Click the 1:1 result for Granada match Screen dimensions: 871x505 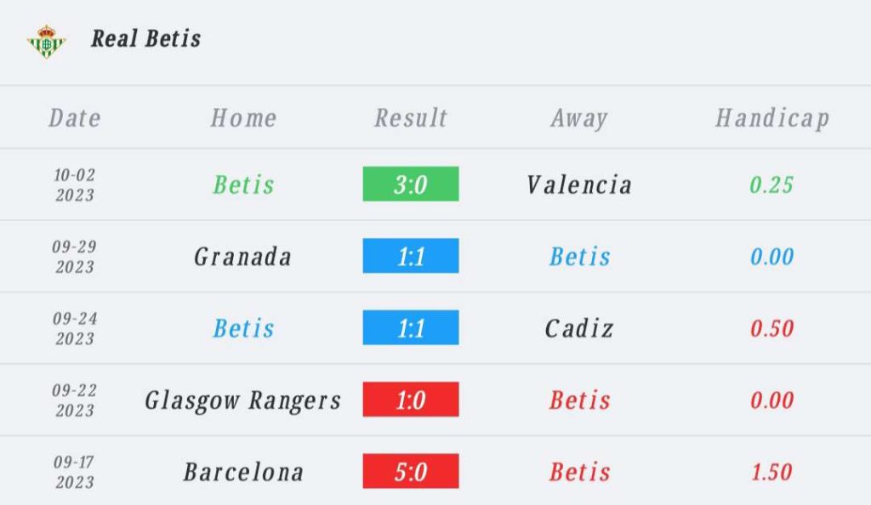(411, 256)
